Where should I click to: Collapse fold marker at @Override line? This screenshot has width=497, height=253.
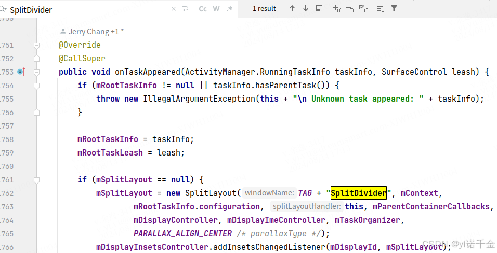(x=36, y=45)
